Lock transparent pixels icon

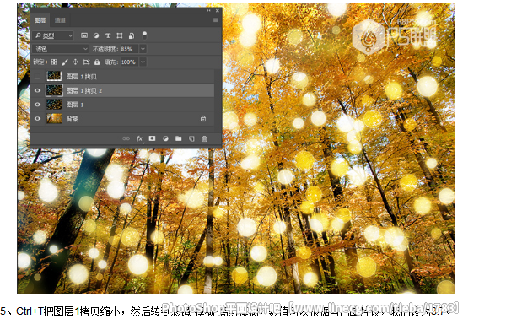(x=54, y=62)
